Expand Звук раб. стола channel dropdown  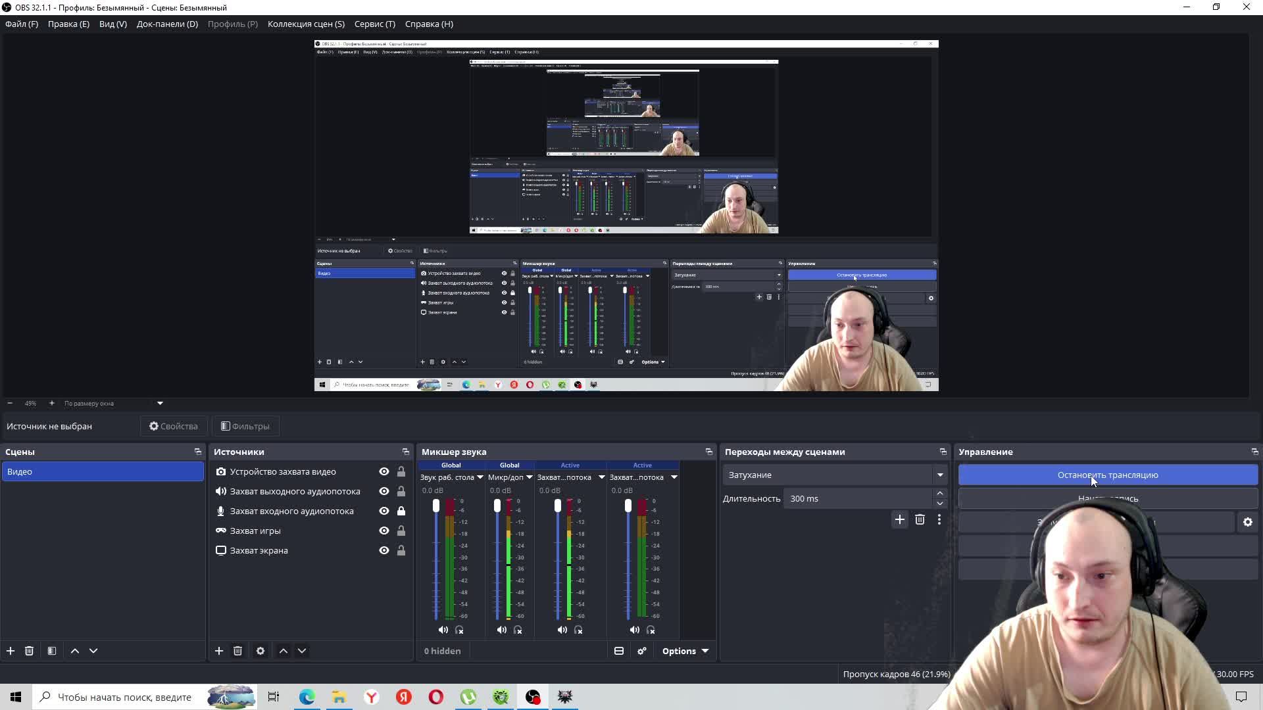(x=480, y=477)
